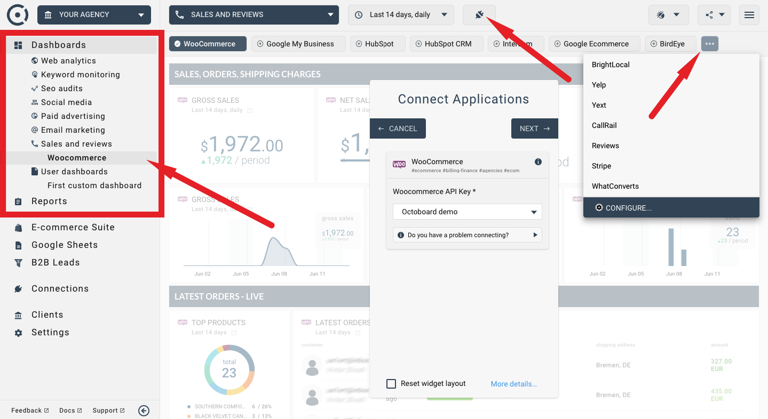Click the Connections plug icon in sidebar
This screenshot has height=419, width=768.
19,289
